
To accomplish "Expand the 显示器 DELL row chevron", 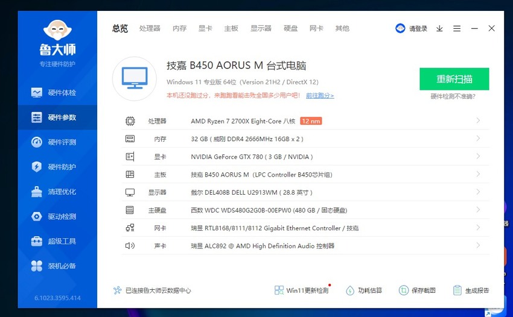I will (478, 192).
